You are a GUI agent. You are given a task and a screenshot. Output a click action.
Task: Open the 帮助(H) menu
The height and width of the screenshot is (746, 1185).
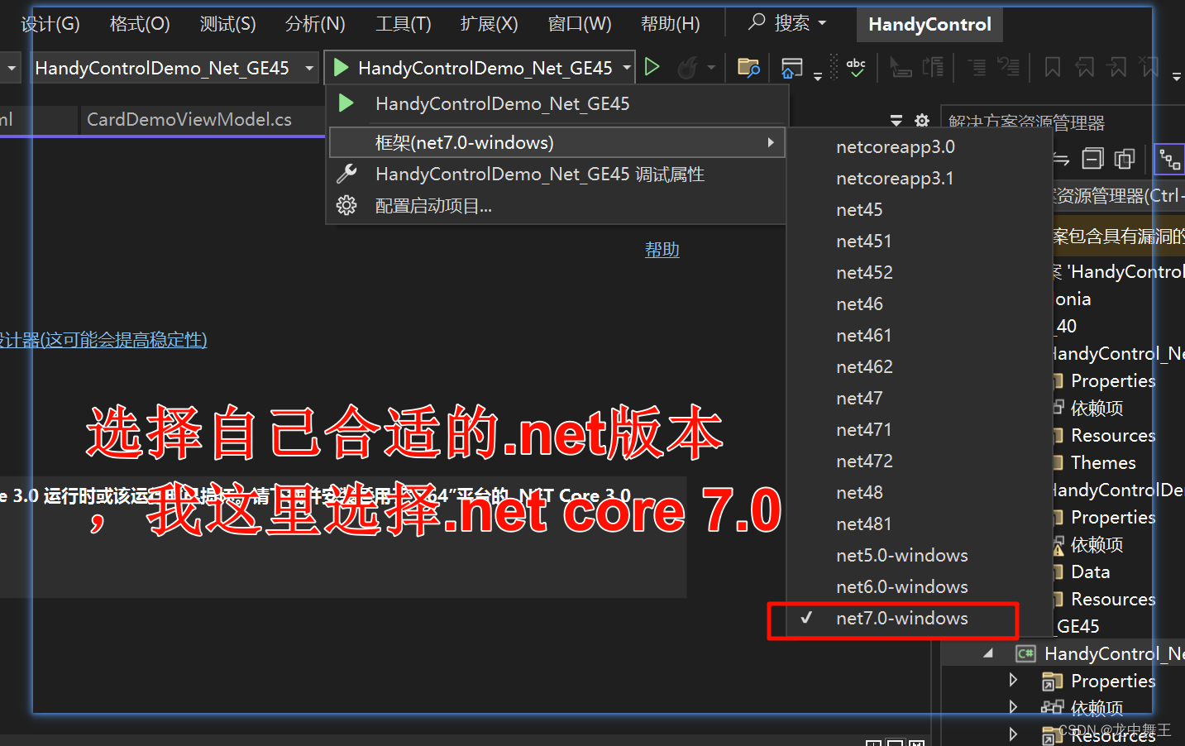670,24
